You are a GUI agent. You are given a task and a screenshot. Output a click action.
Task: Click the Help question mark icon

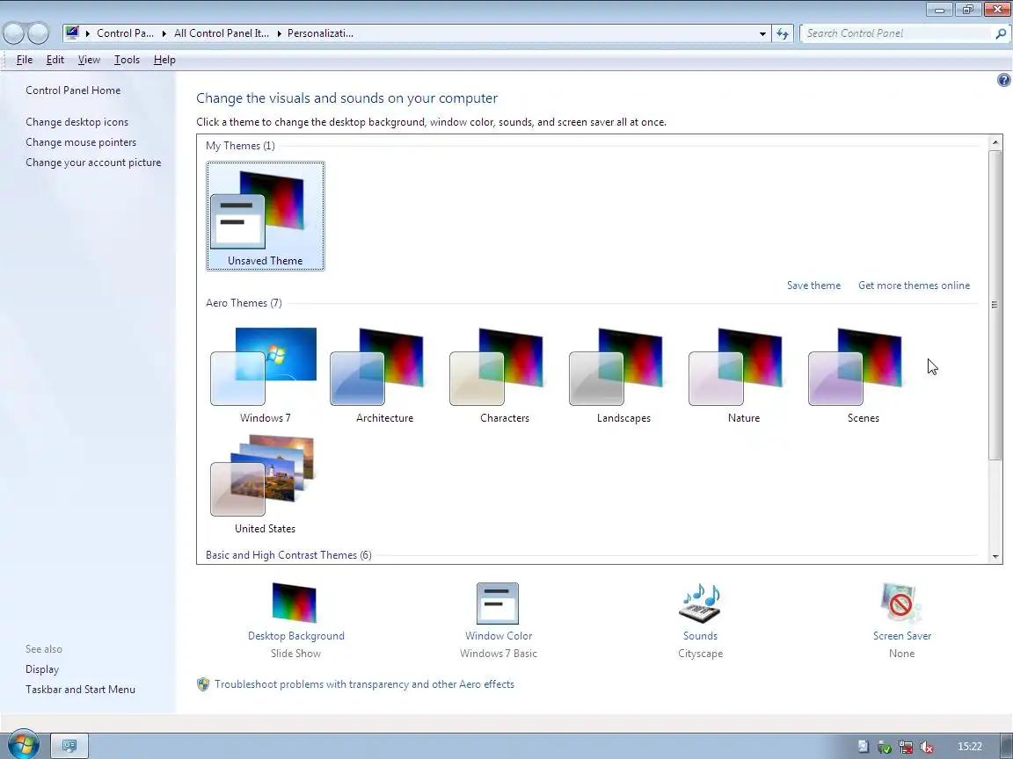pos(1003,80)
